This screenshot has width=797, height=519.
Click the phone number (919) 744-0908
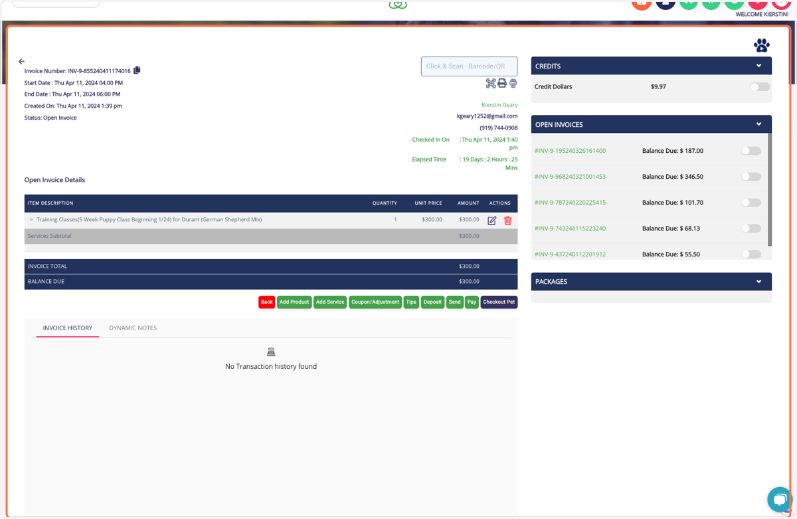[x=499, y=128]
